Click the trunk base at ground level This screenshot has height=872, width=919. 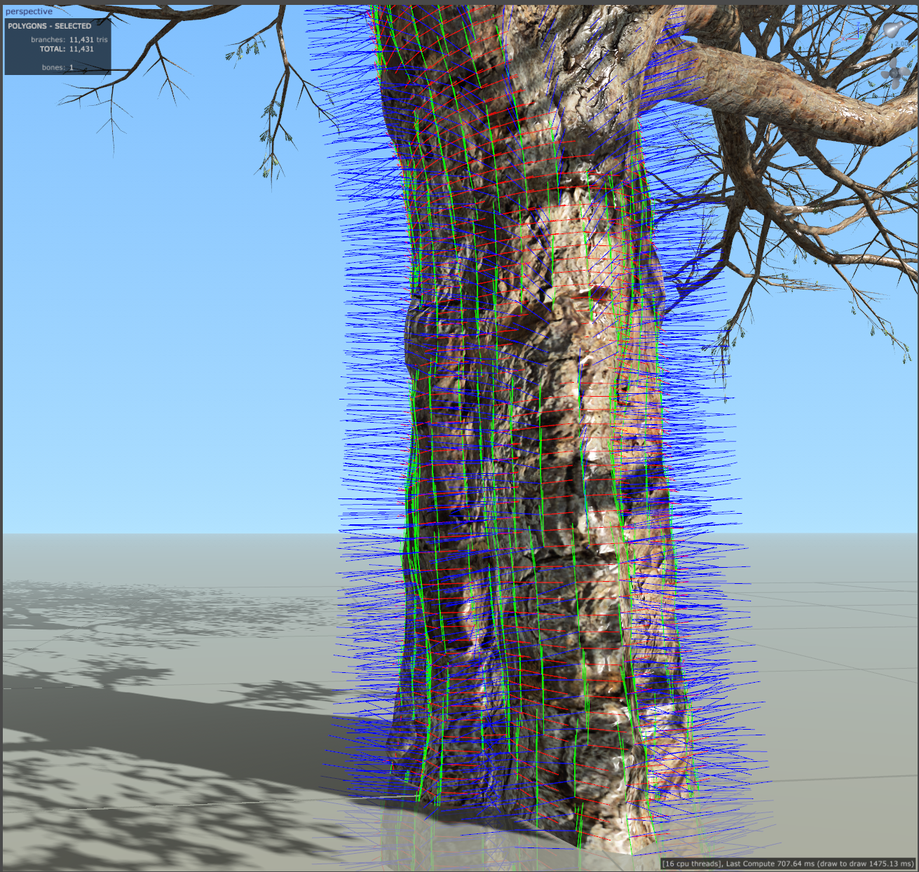click(533, 806)
